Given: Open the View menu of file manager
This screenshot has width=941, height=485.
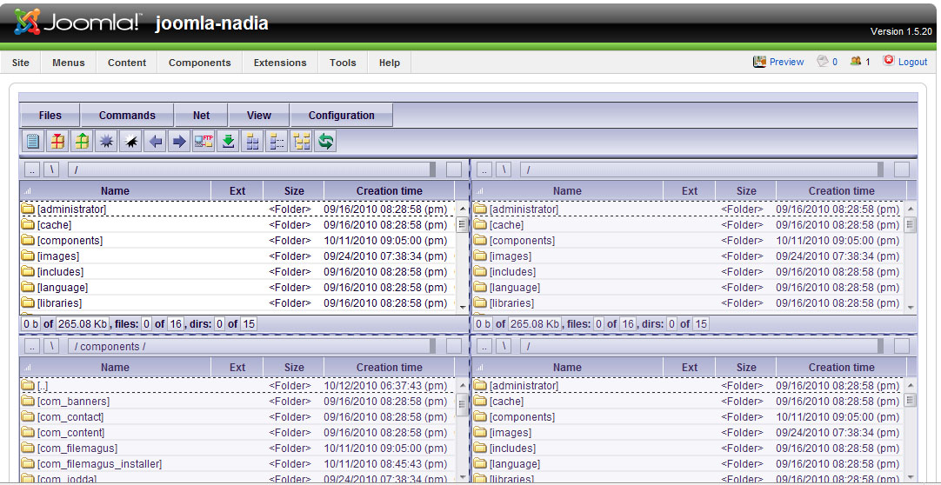Looking at the screenshot, I should (x=258, y=115).
